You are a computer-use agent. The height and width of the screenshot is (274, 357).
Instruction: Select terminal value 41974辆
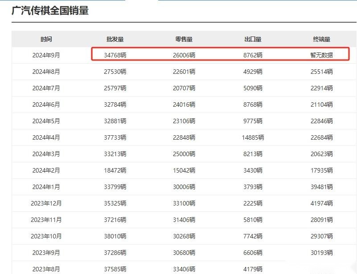(322, 203)
